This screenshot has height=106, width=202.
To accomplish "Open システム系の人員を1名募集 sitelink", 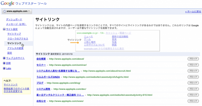I will click(x=58, y=71).
